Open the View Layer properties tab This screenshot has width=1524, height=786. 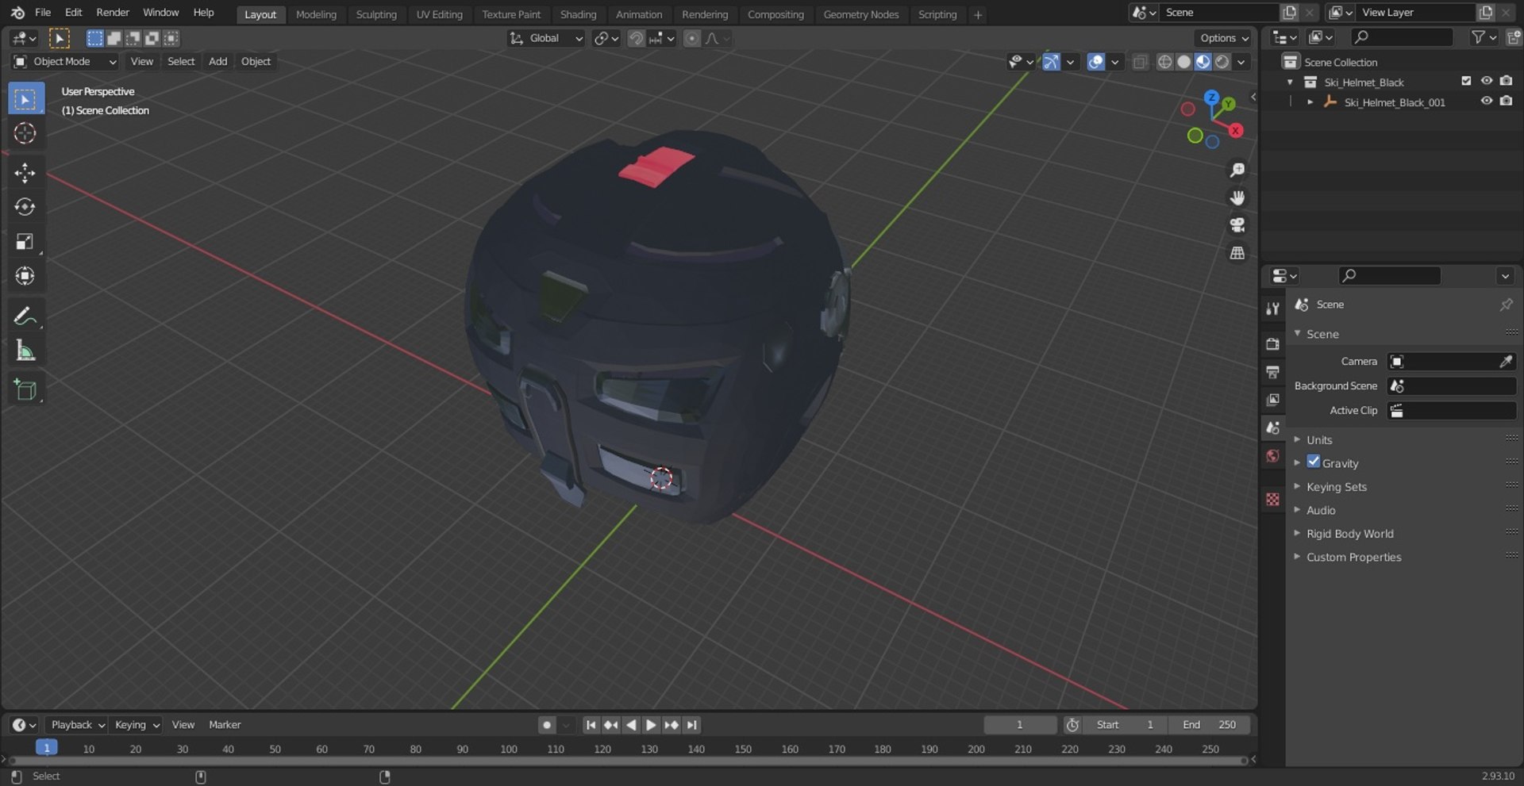[x=1272, y=400]
